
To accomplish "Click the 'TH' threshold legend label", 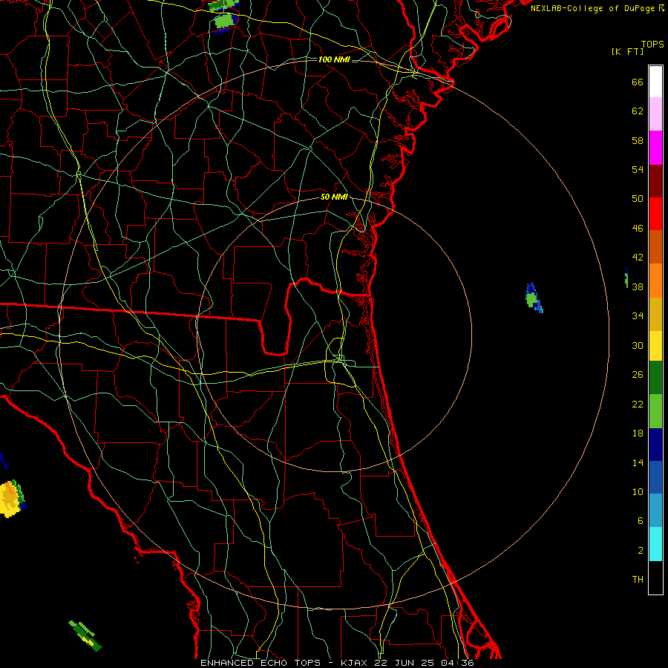I will tap(638, 580).
